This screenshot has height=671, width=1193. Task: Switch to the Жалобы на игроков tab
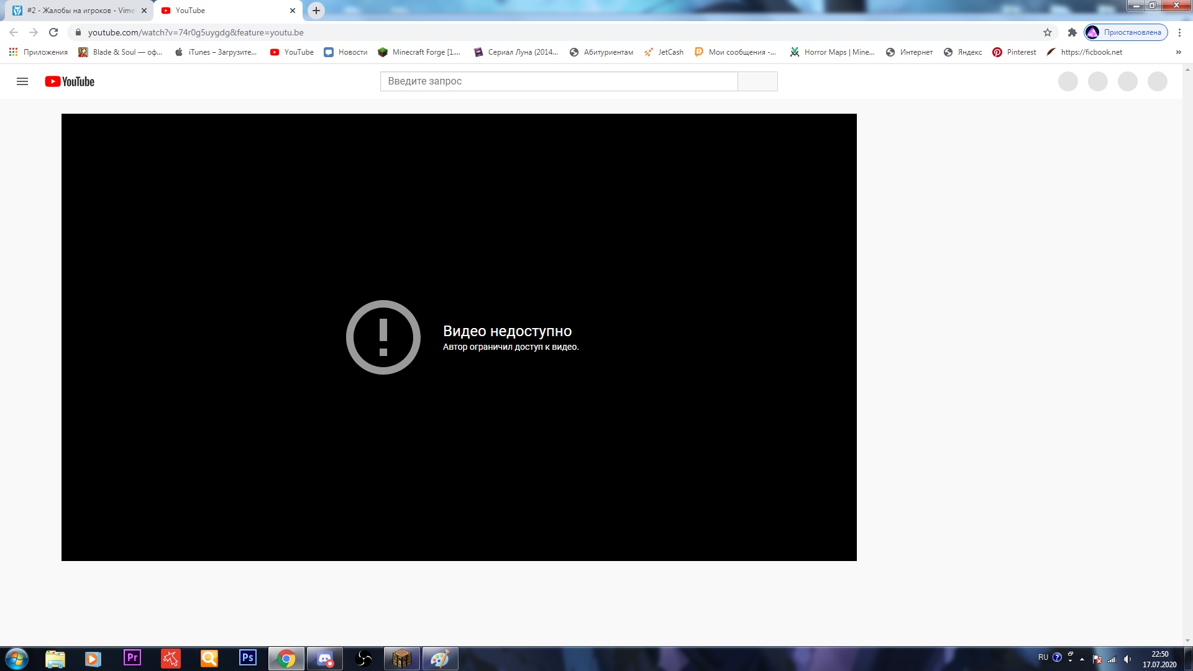click(80, 11)
